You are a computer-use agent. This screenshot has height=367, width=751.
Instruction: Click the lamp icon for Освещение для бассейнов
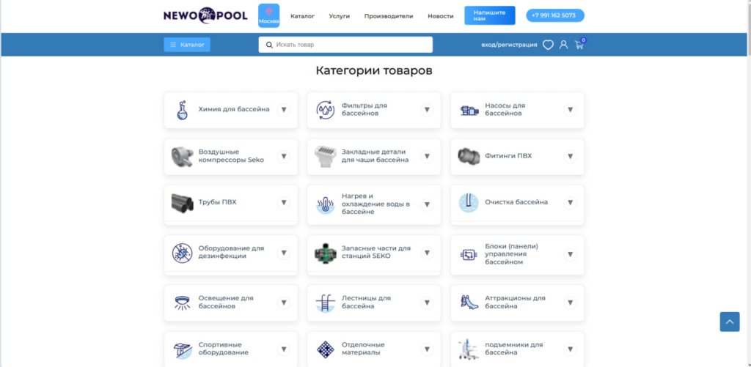point(182,303)
